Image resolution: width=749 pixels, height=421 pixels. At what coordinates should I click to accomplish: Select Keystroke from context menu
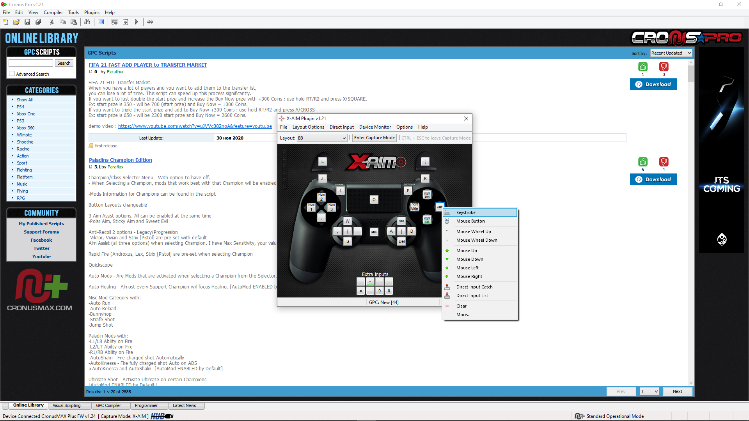[x=465, y=212]
